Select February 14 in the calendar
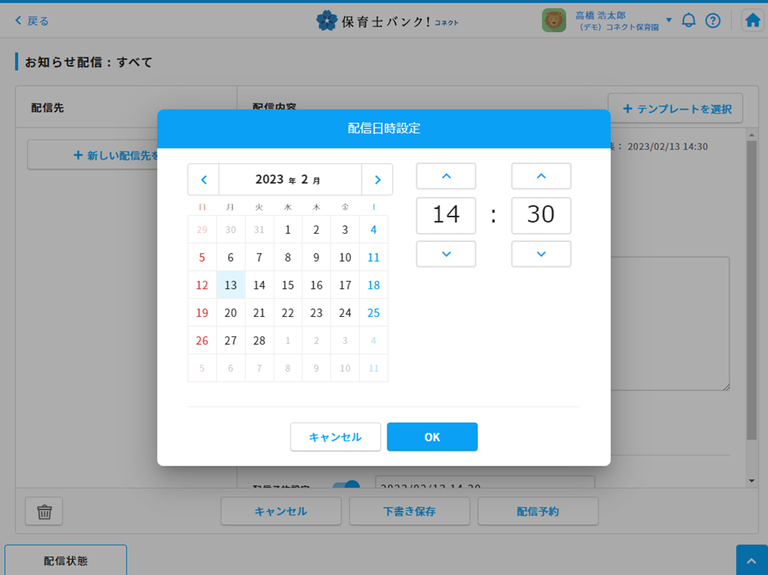This screenshot has width=768, height=575. pyautogui.click(x=259, y=285)
